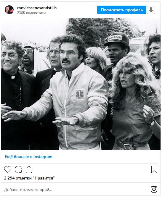162x197 pixels.
Task: Click the zippered pocket on the light jacket
Action: click(x=87, y=129)
